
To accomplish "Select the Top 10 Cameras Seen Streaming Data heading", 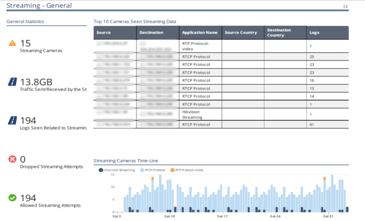I will click(135, 22).
